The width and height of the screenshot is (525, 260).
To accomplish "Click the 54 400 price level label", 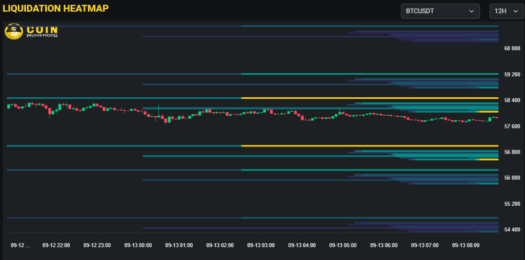I will [512, 230].
